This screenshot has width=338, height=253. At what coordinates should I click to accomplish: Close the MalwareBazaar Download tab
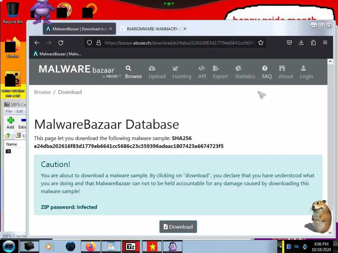coord(111,29)
